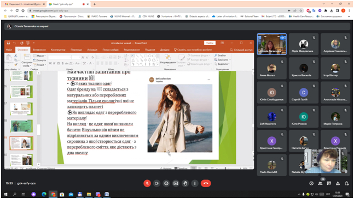Click the Нотатки notes button in status bar
Image resolution: width=354 pixels, height=199 pixels.
[x=166, y=168]
